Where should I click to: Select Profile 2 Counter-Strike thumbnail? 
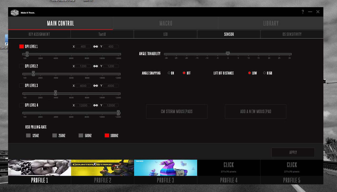[102, 168]
